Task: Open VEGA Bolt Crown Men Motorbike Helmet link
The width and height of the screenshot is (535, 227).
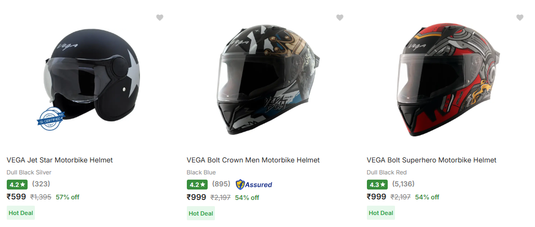Action: click(253, 160)
